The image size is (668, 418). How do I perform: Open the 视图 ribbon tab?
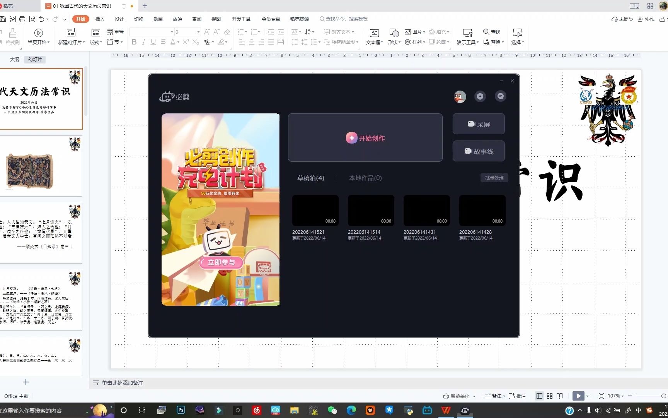coord(216,19)
